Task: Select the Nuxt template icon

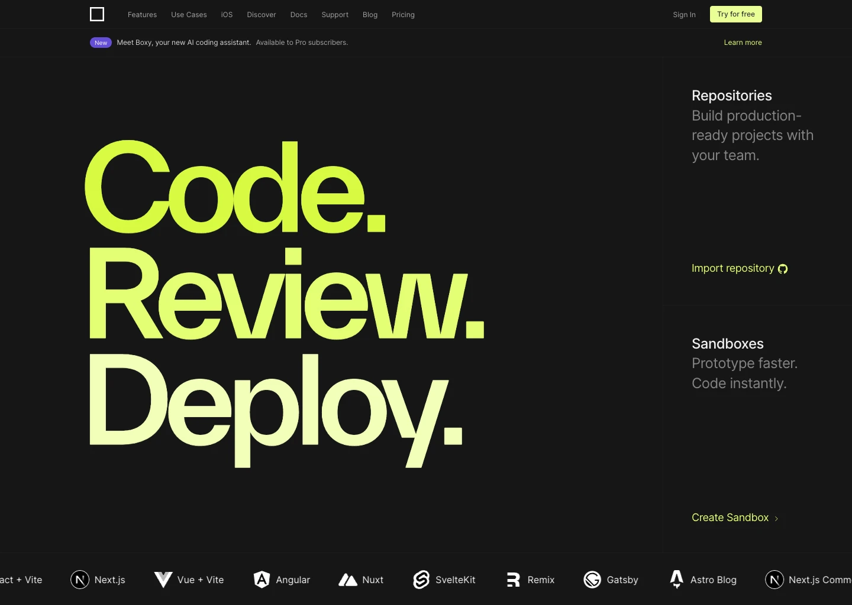Action: point(348,580)
